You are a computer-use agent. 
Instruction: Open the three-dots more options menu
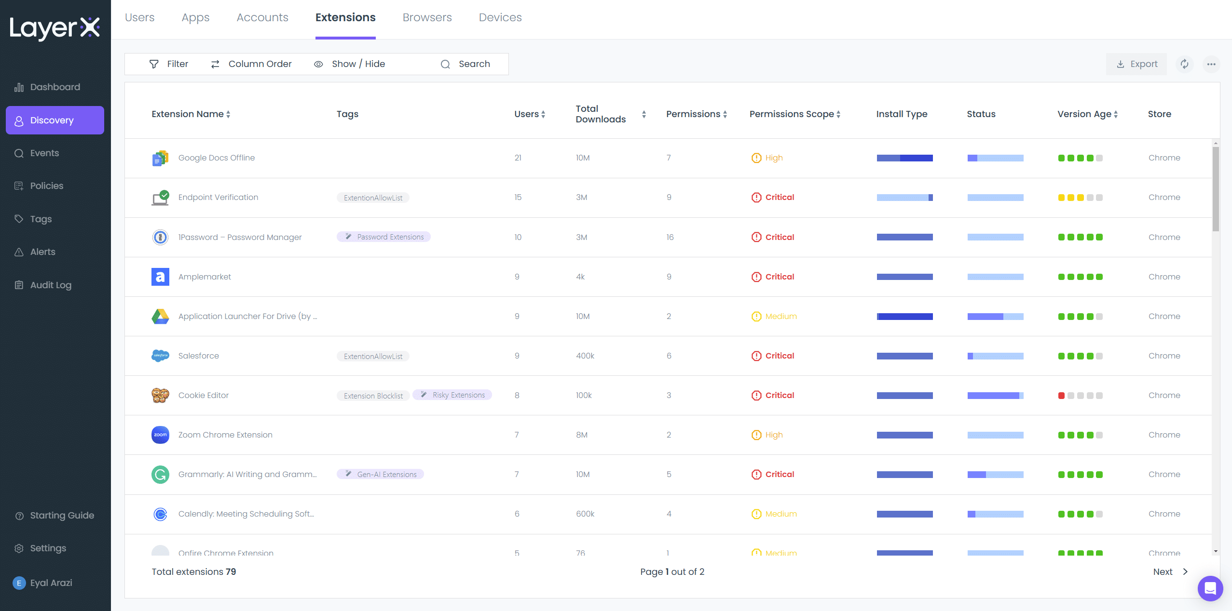1211,64
